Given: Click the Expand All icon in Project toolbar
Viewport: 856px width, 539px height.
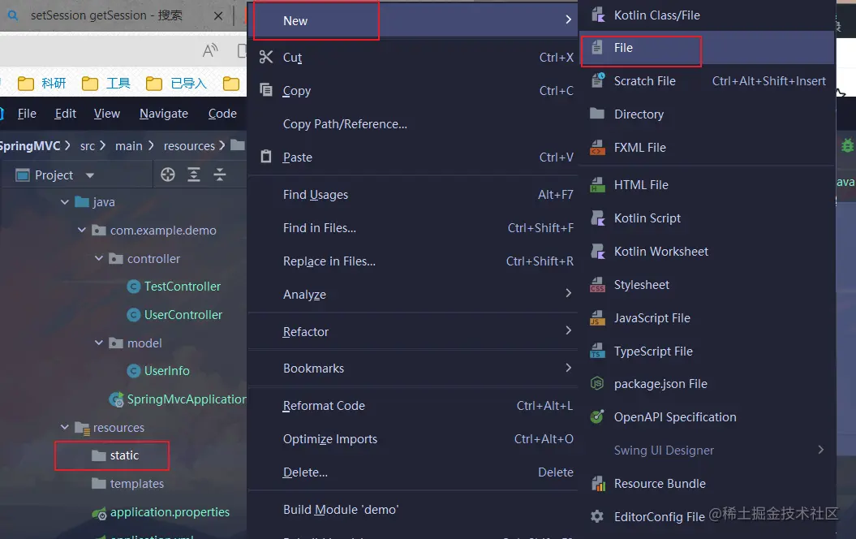Looking at the screenshot, I should tap(194, 175).
